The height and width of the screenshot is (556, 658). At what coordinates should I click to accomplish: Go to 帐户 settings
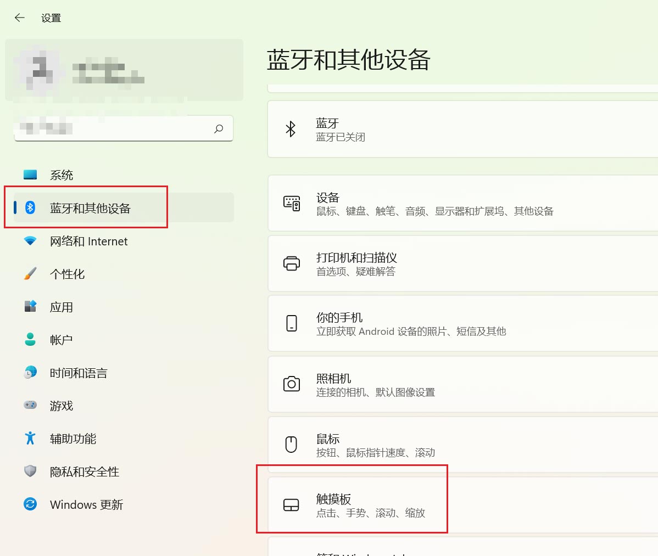pos(61,340)
